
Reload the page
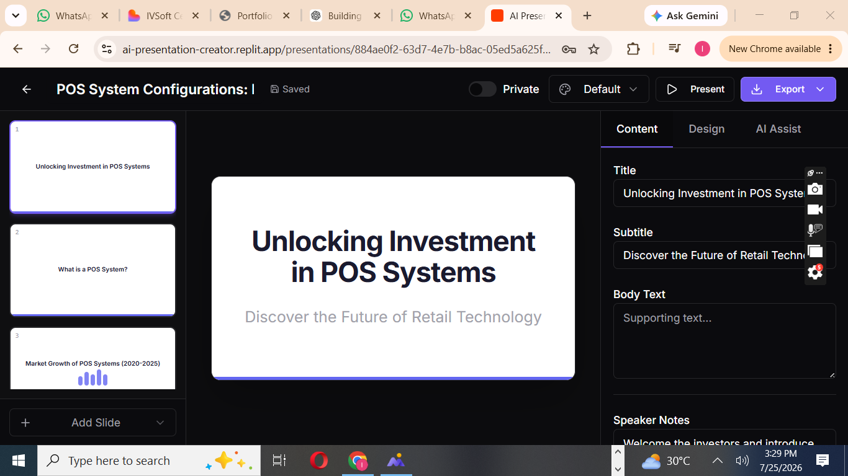73,49
